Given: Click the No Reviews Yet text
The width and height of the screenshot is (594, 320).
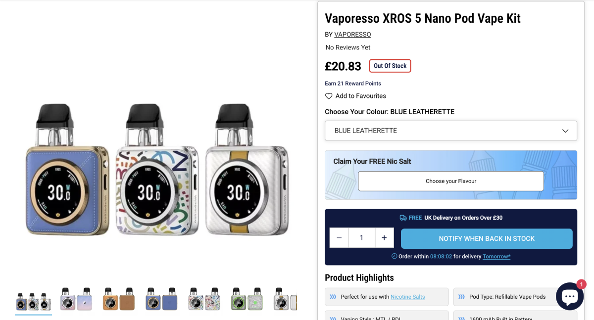Looking at the screenshot, I should coord(348,47).
